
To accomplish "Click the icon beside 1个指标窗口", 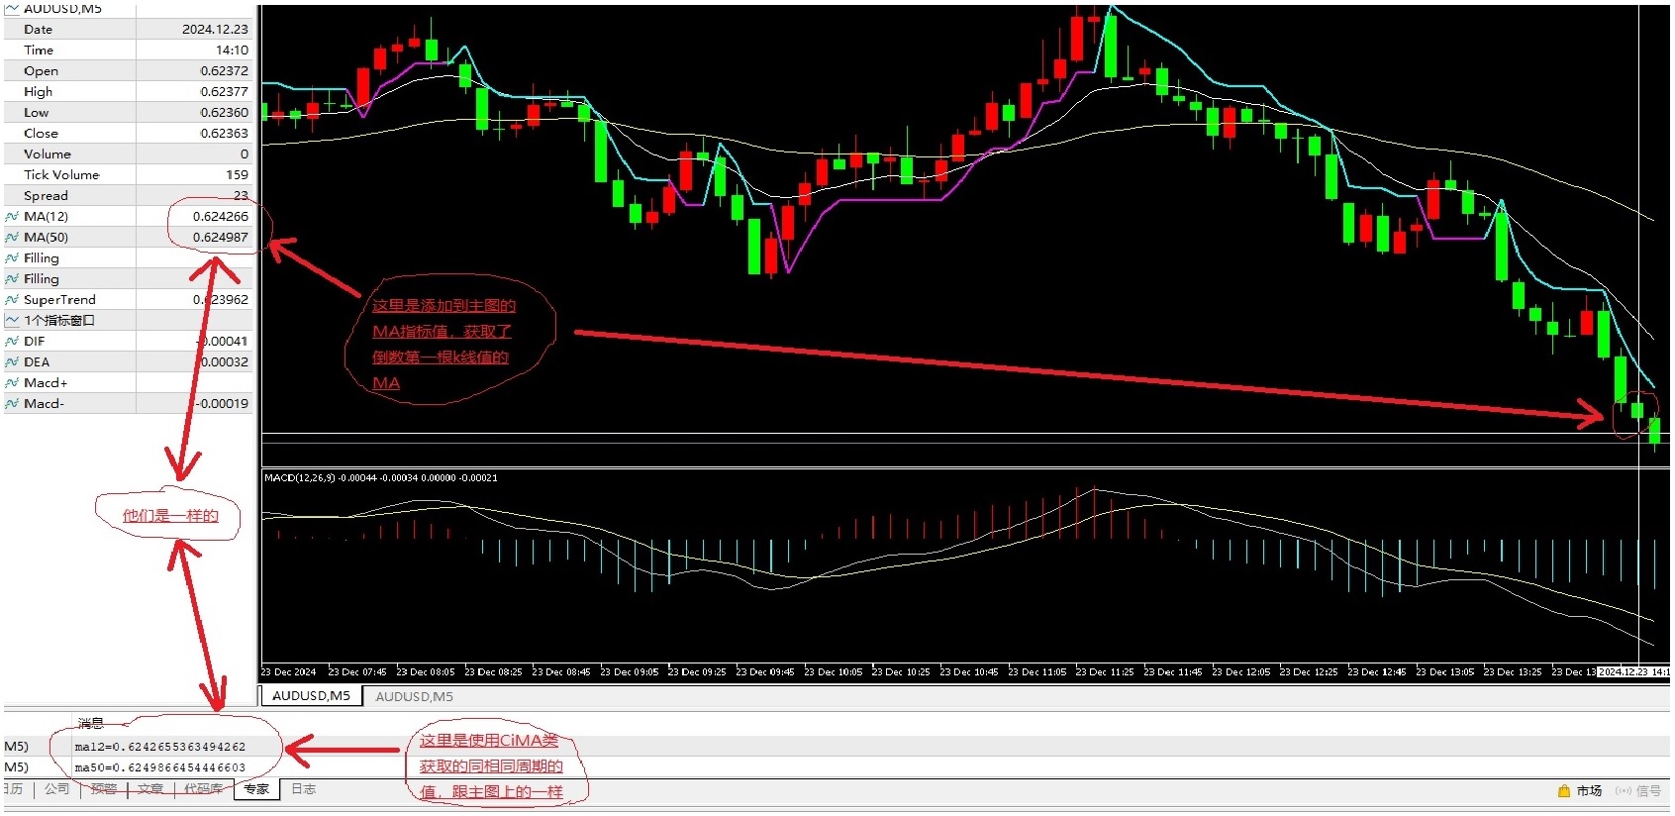I will pos(12,321).
